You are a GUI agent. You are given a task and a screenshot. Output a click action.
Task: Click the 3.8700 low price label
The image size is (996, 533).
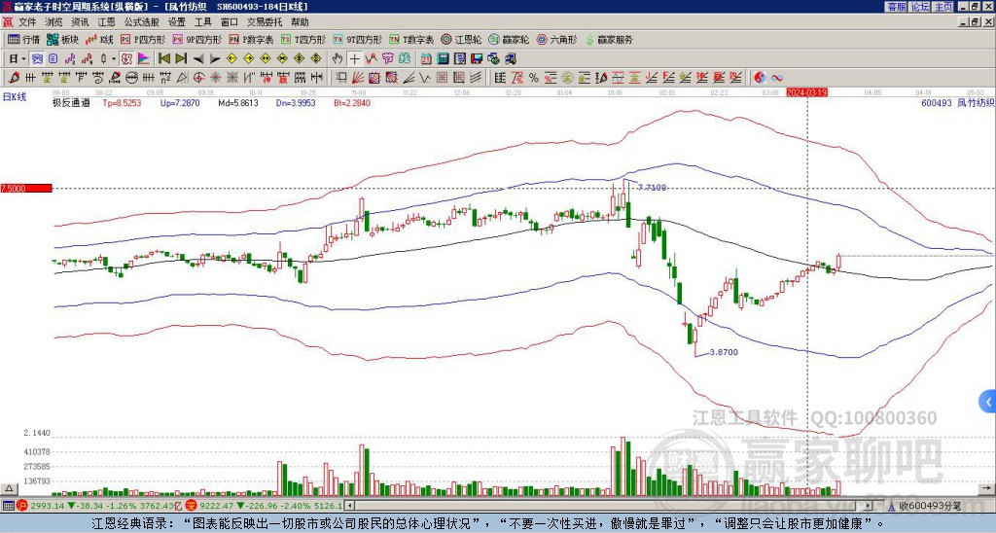[x=724, y=352]
